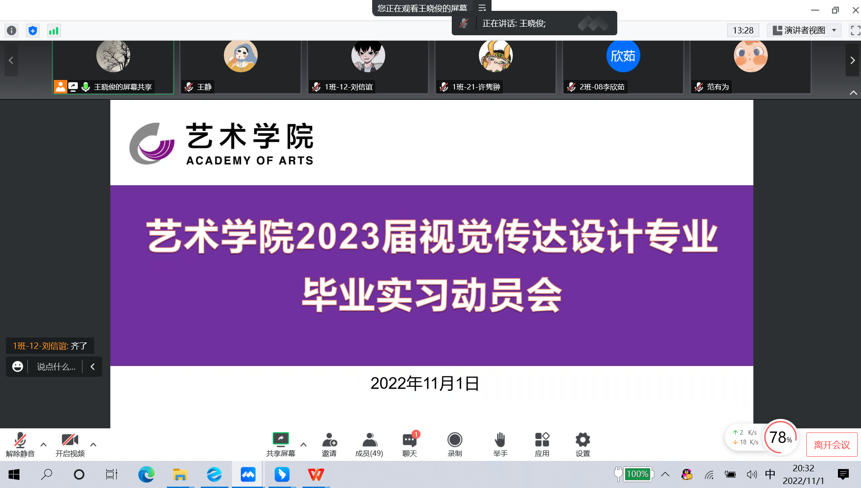Unmute microphone with 解除静音
The height and width of the screenshot is (488, 861).
point(20,445)
